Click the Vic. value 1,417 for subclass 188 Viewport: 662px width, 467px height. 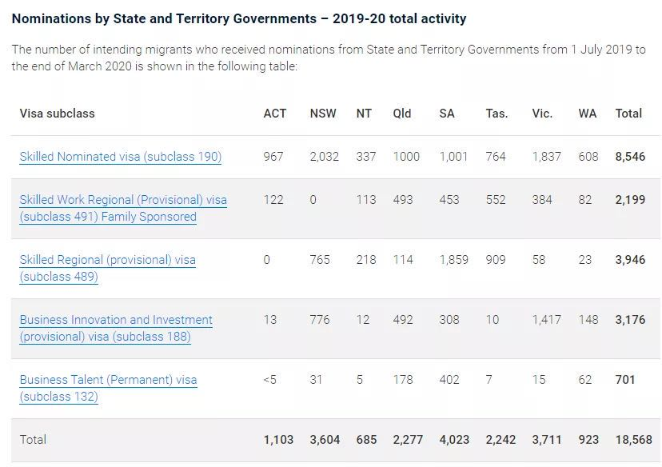click(546, 320)
